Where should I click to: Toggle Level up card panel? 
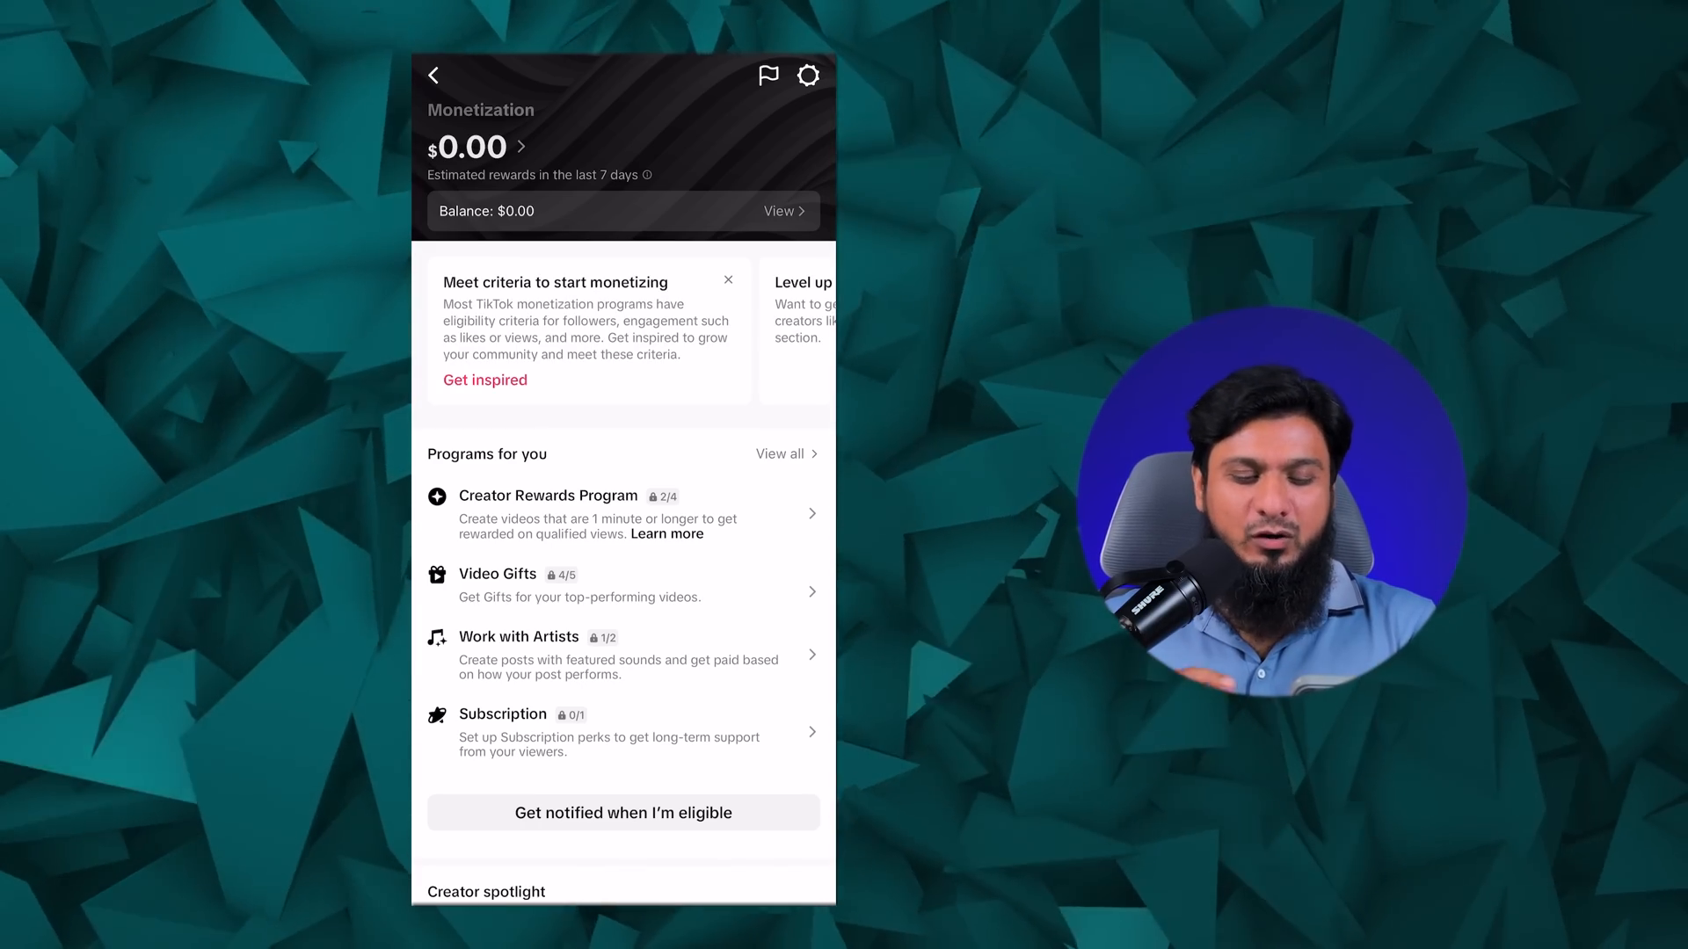(x=804, y=281)
